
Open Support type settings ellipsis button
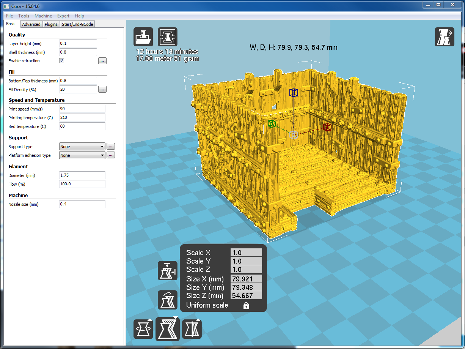click(x=110, y=147)
